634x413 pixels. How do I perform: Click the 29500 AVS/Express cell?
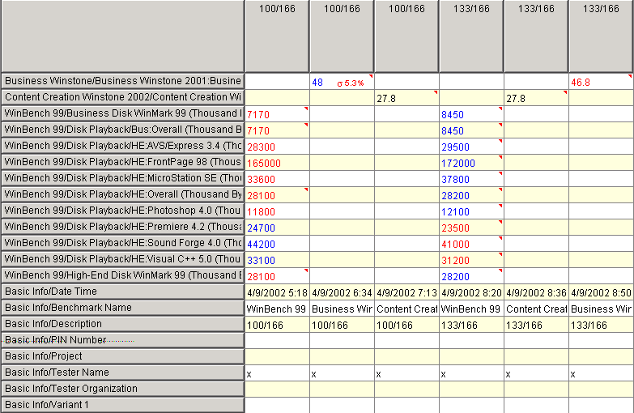click(471, 147)
